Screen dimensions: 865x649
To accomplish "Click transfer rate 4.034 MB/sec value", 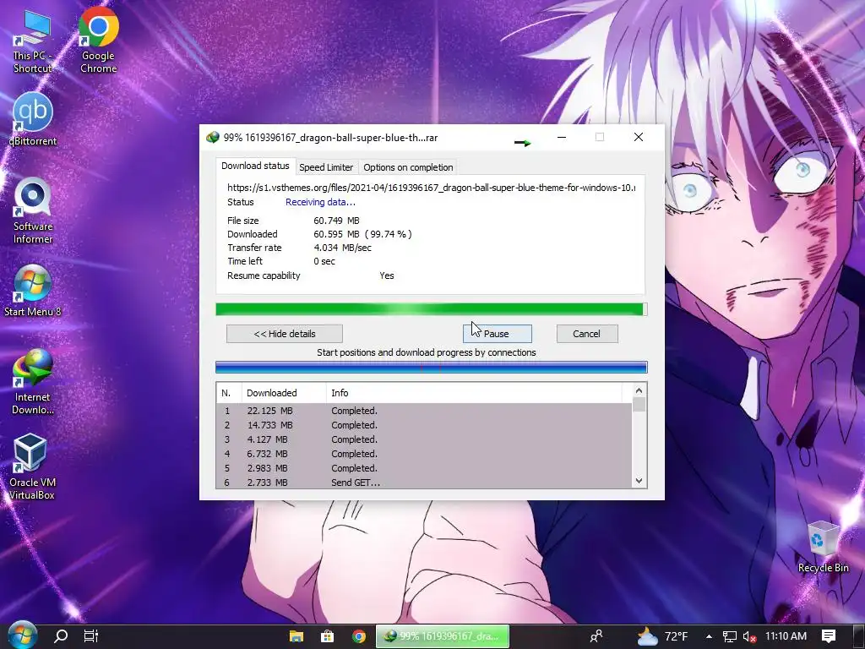I will [343, 248].
